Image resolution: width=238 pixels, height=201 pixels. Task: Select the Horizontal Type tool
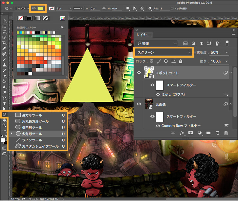click(x=4, y=103)
